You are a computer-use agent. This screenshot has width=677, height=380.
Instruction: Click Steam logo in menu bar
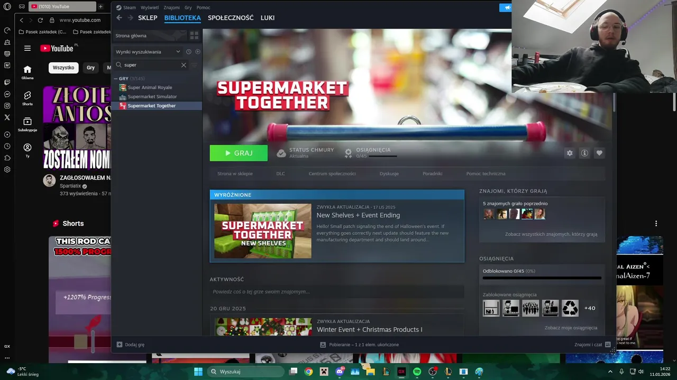pos(118,7)
